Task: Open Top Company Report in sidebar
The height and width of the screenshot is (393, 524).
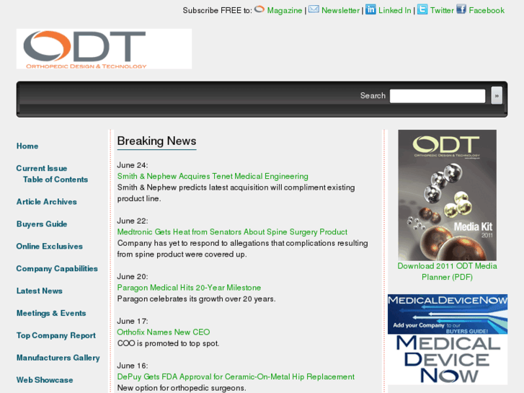Action: pyautogui.click(x=56, y=335)
